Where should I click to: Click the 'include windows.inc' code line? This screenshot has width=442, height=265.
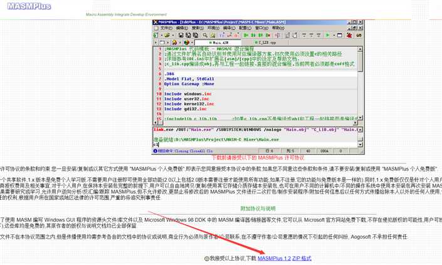pyautogui.click(x=187, y=94)
